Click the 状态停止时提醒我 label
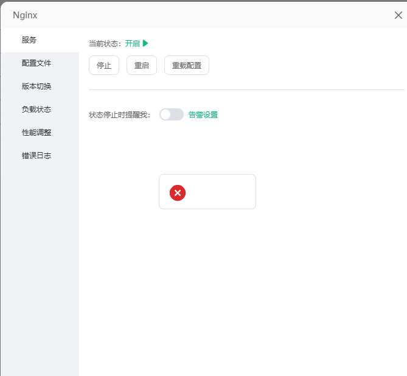The image size is (407, 376). click(119, 115)
